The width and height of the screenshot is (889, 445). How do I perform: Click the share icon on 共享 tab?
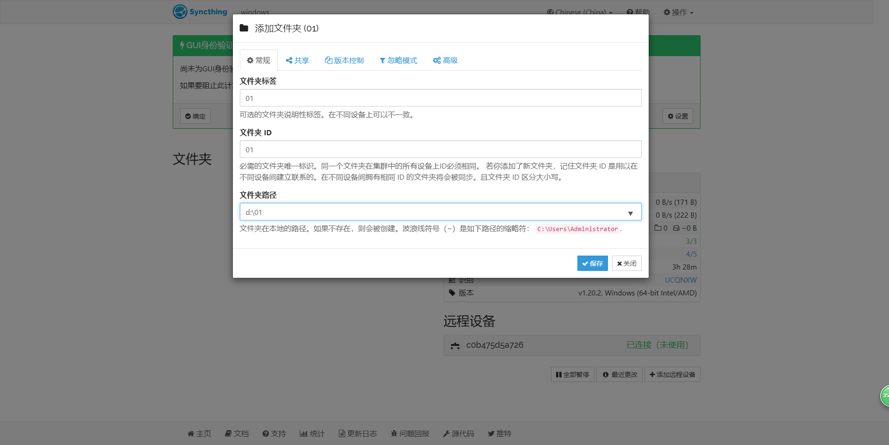(289, 60)
